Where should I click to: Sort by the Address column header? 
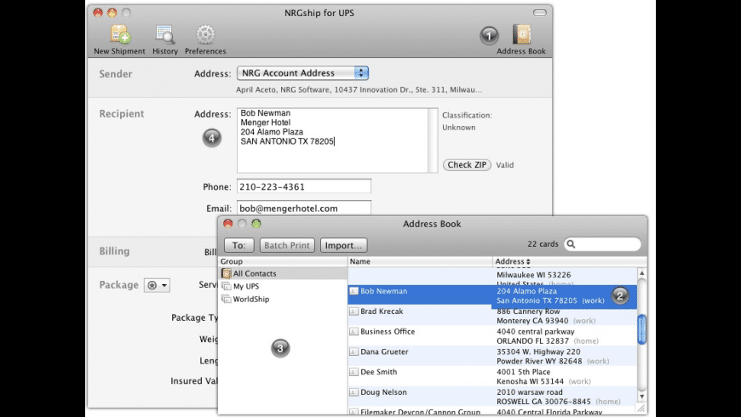pyautogui.click(x=569, y=261)
